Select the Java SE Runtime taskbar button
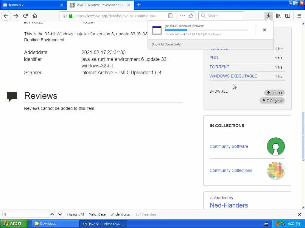 (103, 224)
